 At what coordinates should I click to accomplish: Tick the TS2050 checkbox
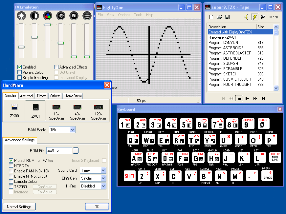(11, 187)
